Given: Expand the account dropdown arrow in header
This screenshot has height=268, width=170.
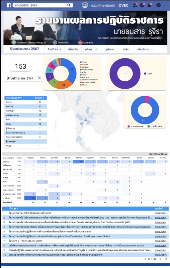Looking at the screenshot, I should 164,5.
